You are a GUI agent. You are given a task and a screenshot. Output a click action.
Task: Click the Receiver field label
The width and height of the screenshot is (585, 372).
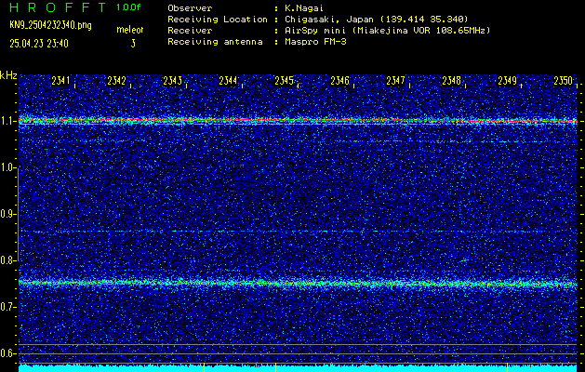click(190, 30)
